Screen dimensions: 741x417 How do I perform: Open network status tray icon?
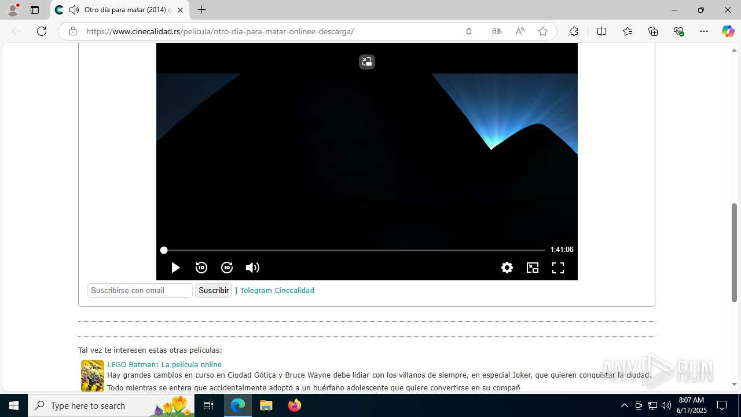[x=652, y=405]
